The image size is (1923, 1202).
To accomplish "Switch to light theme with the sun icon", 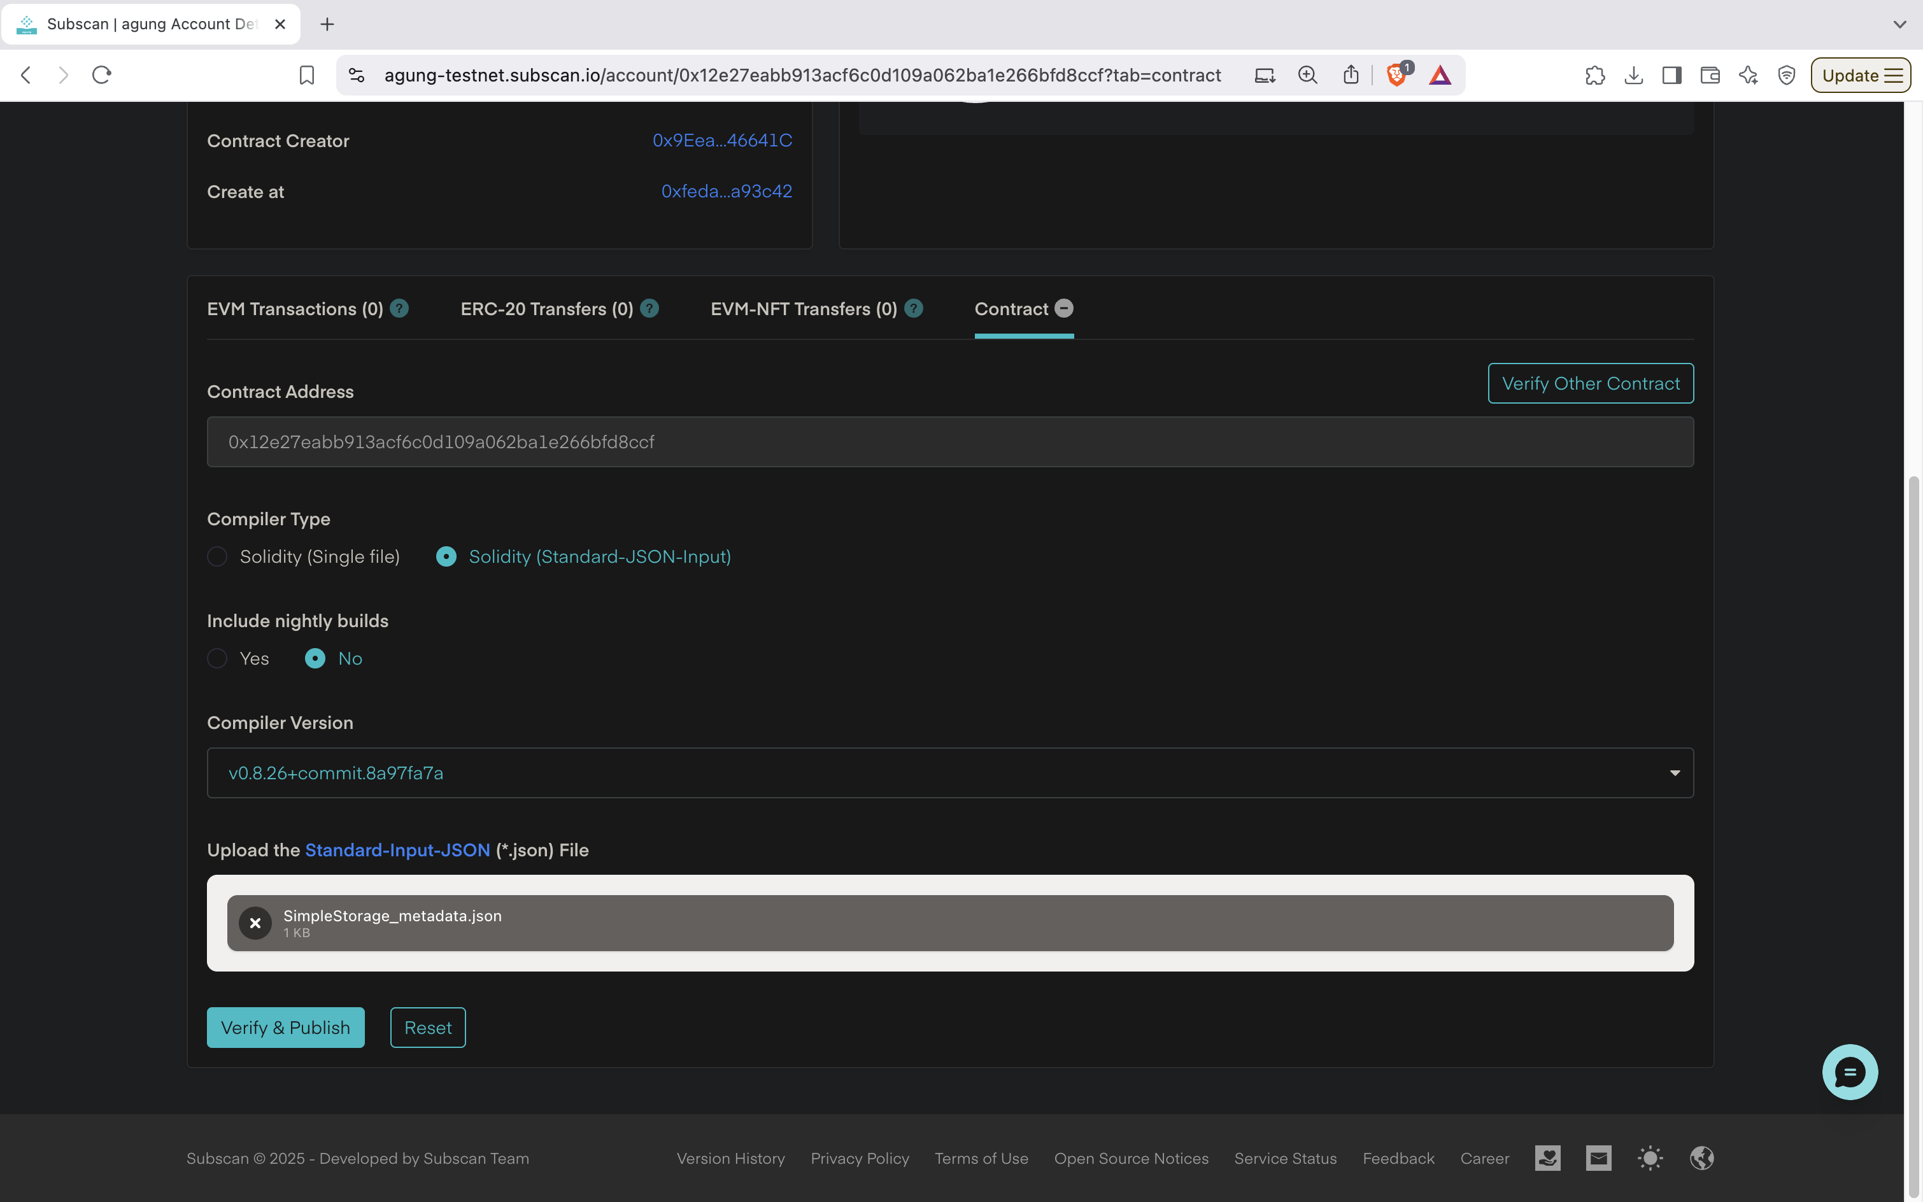I will point(1650,1158).
